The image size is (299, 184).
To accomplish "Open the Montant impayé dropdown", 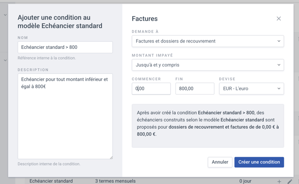I will (208, 65).
